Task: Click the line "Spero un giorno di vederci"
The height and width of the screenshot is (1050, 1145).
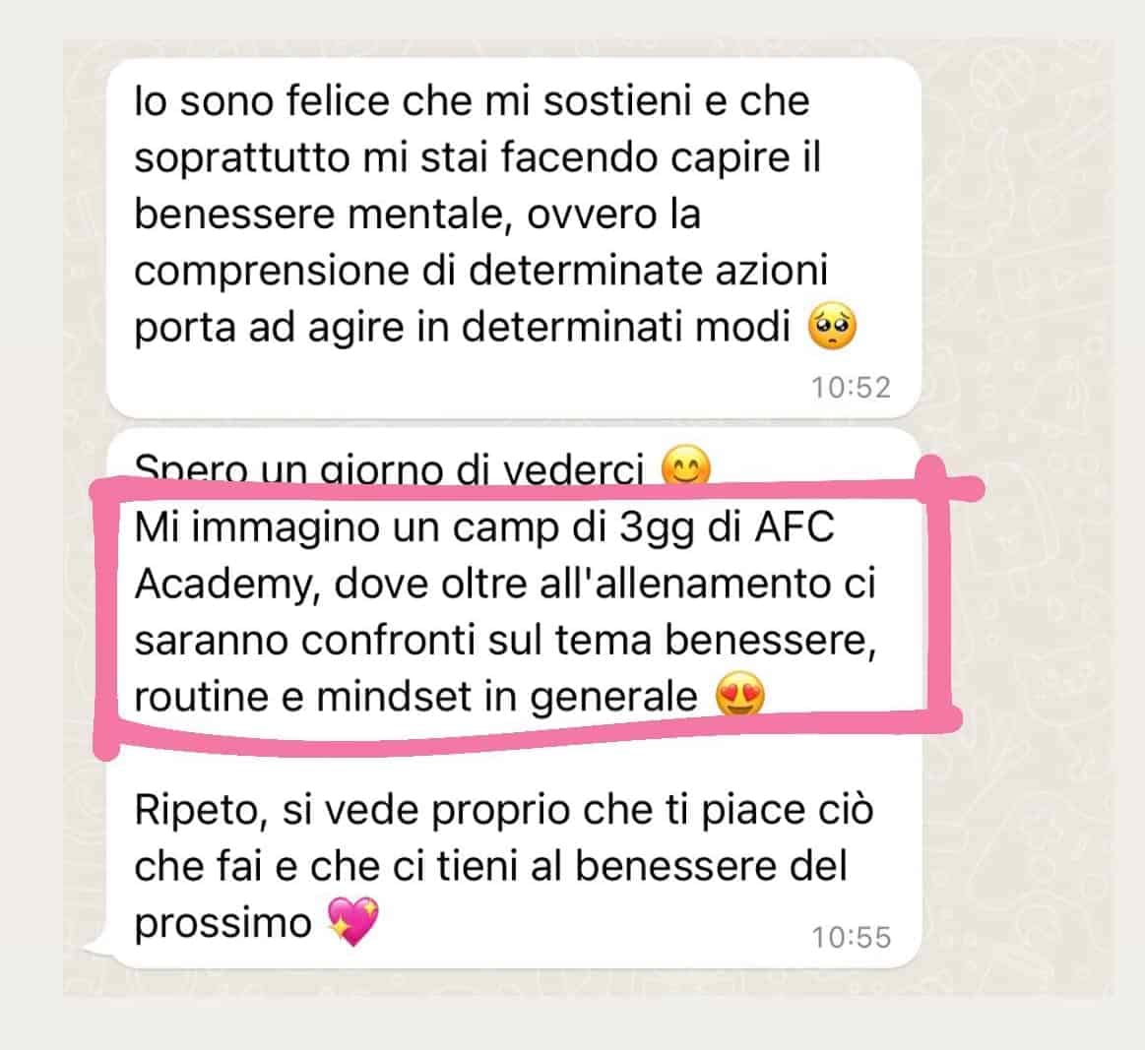Action: [x=389, y=469]
